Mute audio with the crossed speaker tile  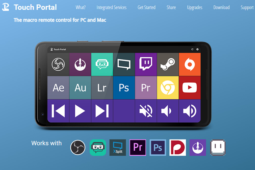pyautogui.click(x=146, y=111)
